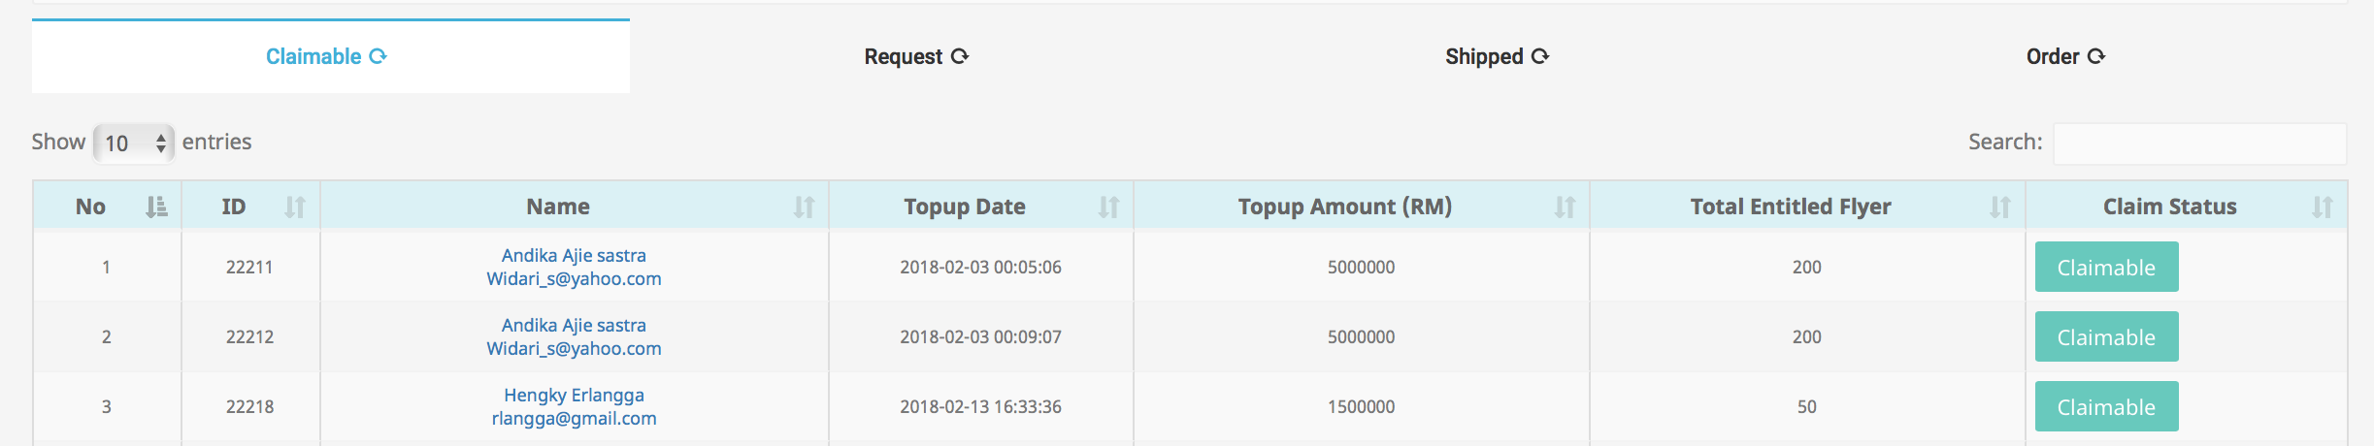Sort by Total Entitled Flyer arrows

[2000, 207]
